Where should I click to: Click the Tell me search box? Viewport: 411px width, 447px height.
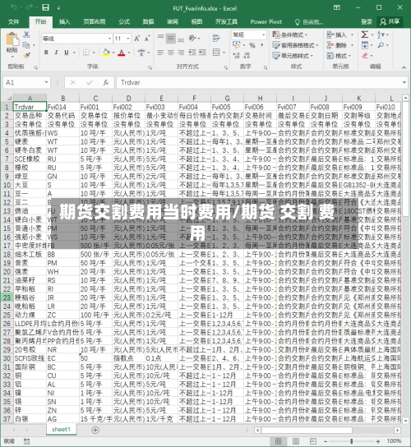(309, 21)
